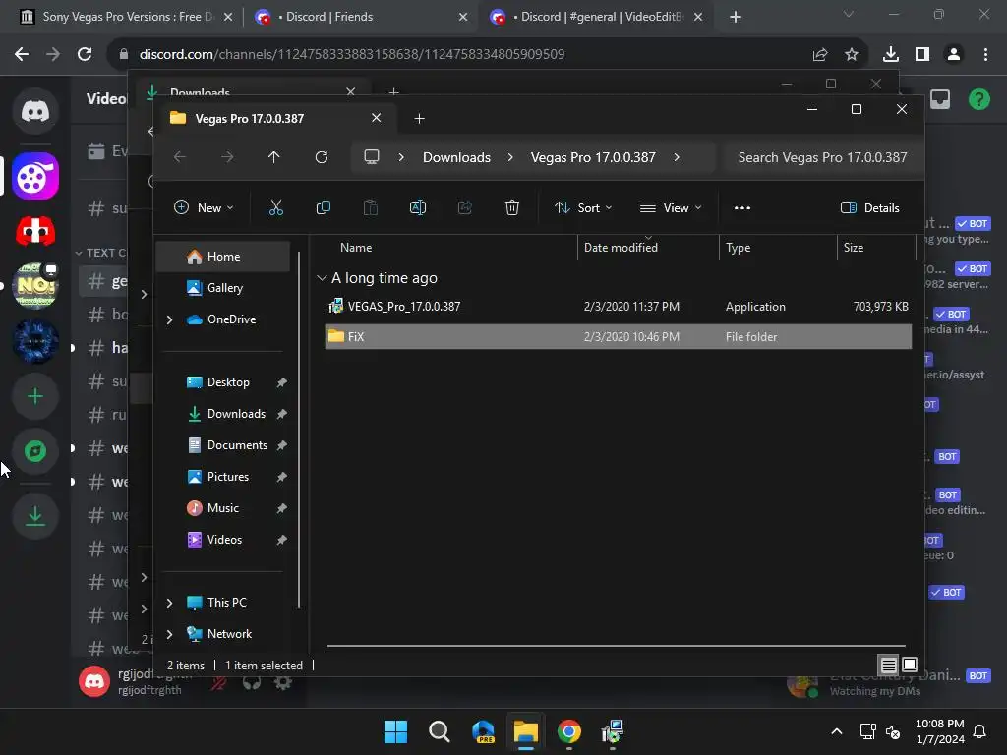Open the Chrome profile icon
Screen dimensions: 1007x755
coord(954,54)
